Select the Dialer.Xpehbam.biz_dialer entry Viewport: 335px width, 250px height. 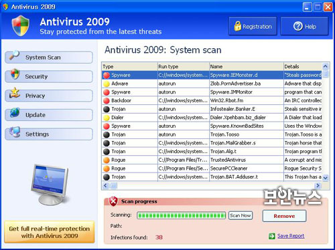238,118
